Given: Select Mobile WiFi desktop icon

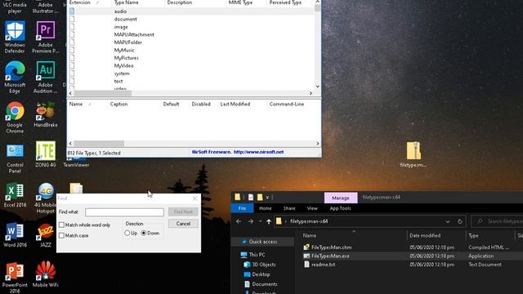Looking at the screenshot, I should [x=46, y=274].
